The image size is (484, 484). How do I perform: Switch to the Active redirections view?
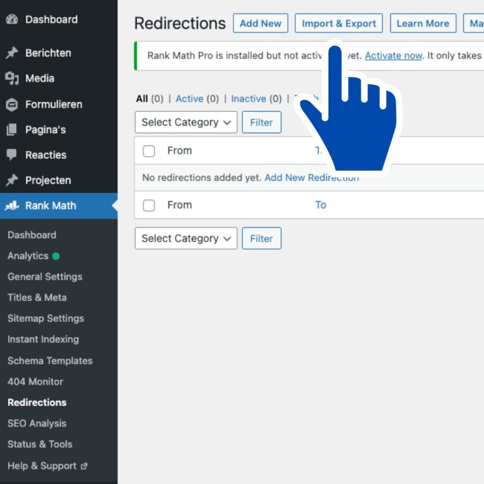[189, 99]
